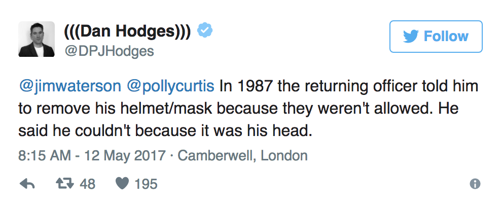Open the Camberwell, London location

pos(242,156)
